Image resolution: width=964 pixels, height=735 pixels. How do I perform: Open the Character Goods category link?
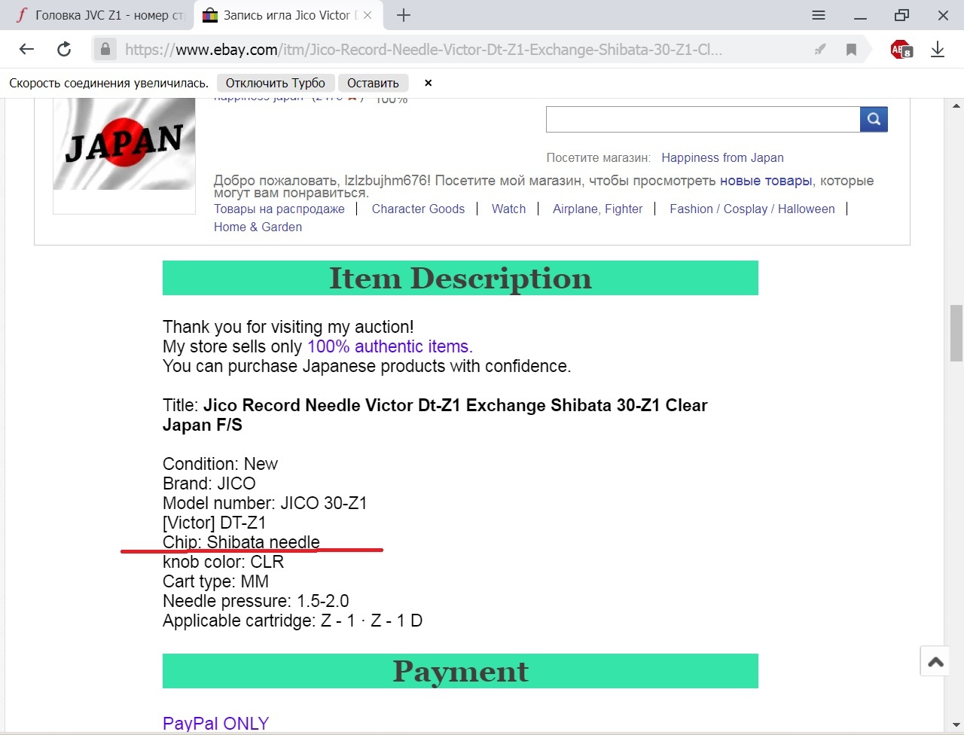tap(418, 209)
